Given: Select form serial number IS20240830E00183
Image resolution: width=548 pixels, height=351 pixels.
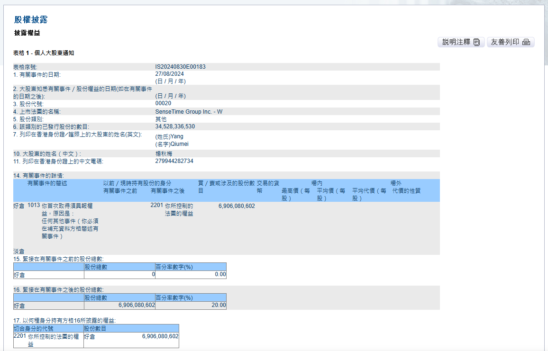Looking at the screenshot, I should (x=180, y=67).
